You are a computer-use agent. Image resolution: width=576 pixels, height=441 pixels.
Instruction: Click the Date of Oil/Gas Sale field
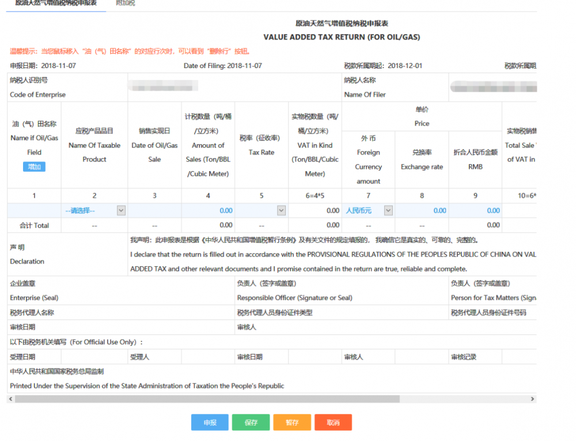pyautogui.click(x=154, y=211)
